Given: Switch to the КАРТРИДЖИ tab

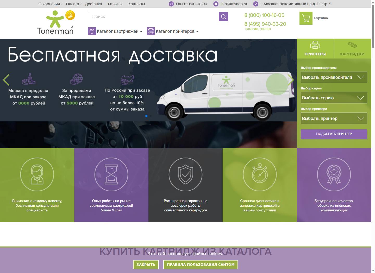Looking at the screenshot, I should [x=352, y=49].
